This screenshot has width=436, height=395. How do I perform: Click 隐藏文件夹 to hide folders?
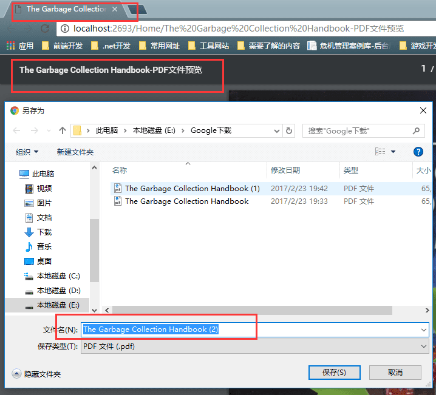[36, 374]
